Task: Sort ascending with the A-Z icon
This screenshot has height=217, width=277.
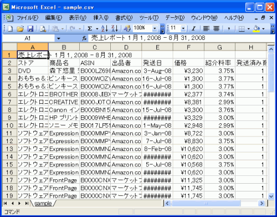Action: 105,28
